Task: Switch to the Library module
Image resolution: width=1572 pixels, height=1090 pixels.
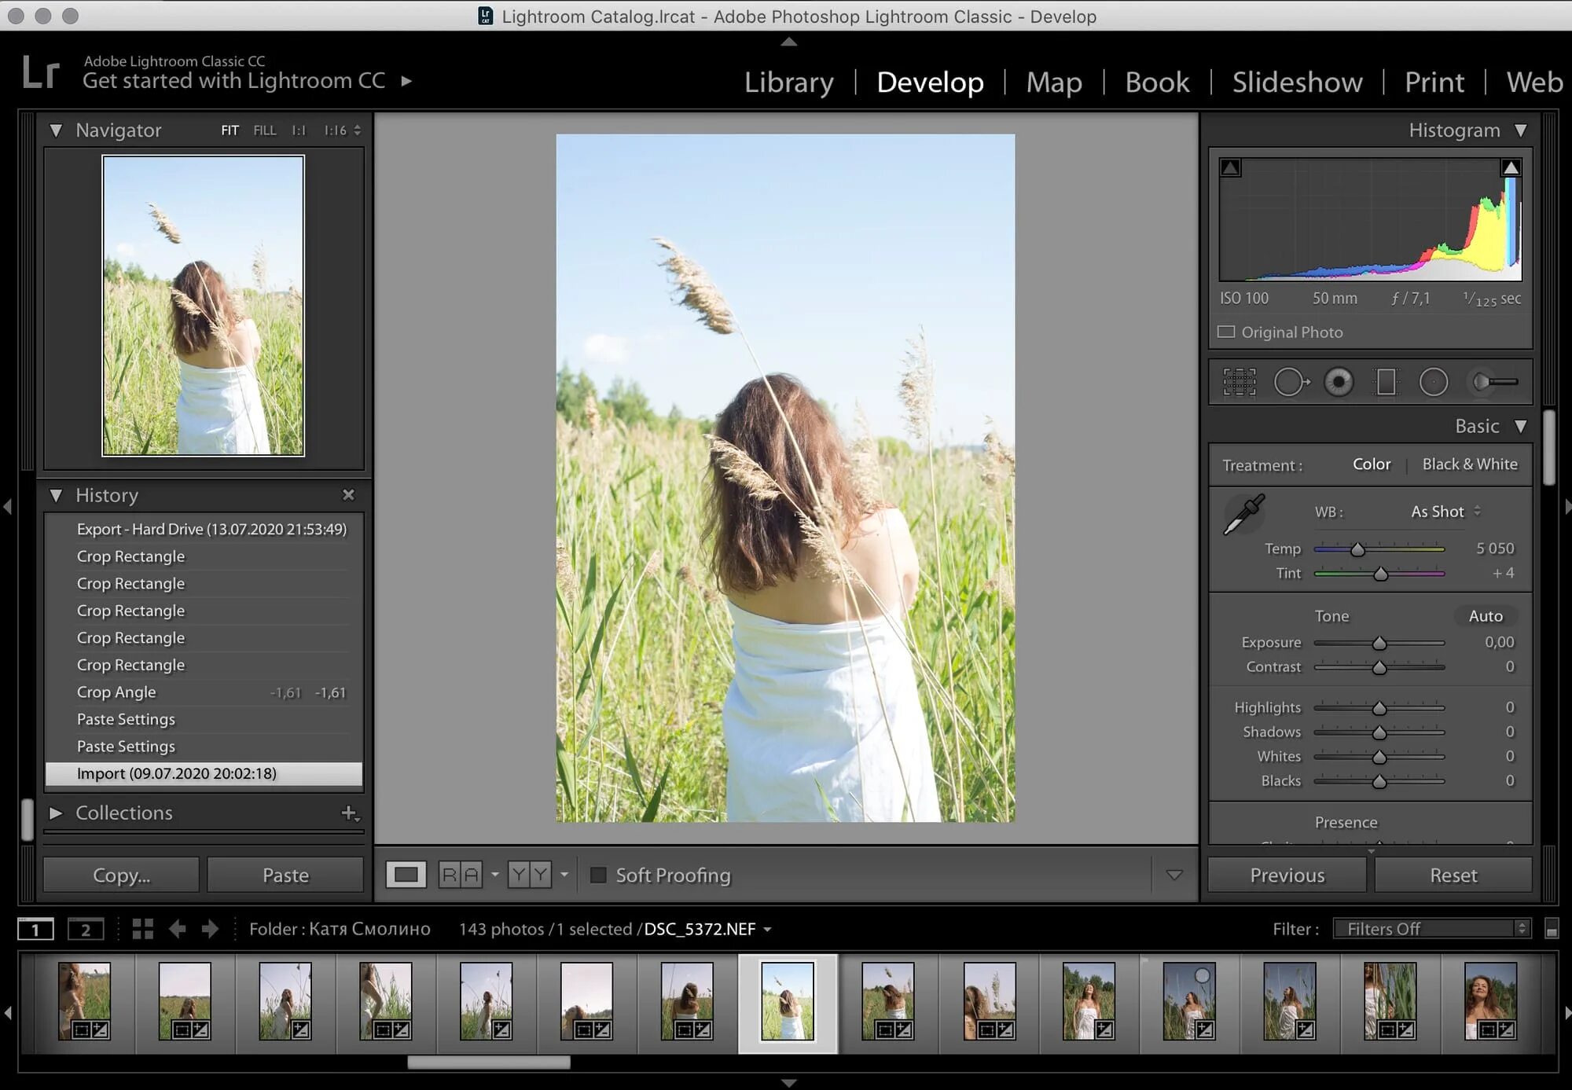Action: [x=788, y=82]
